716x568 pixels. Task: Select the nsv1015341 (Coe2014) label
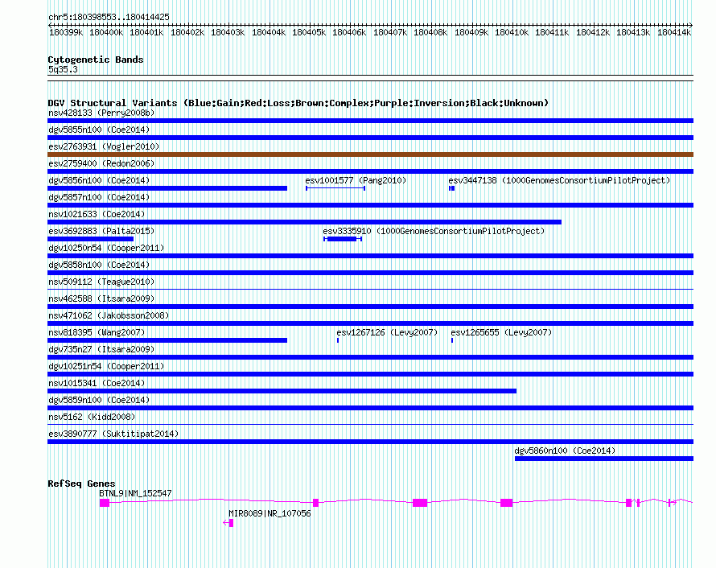click(97, 383)
